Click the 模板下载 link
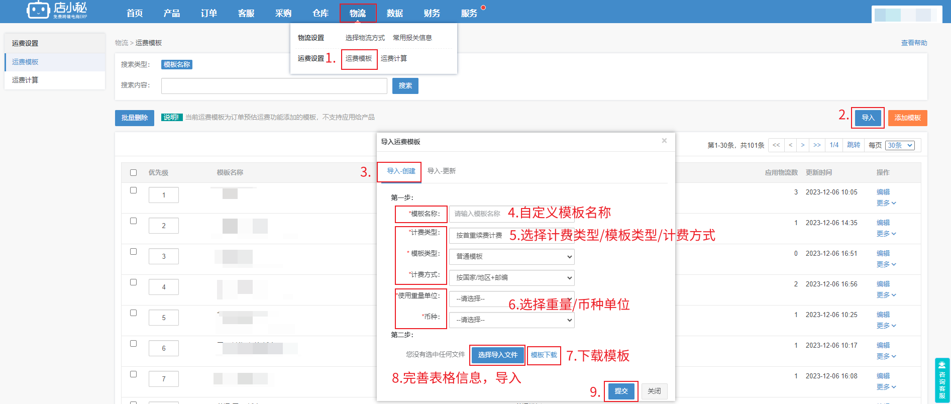Viewport: 951px width, 404px height. (x=544, y=355)
